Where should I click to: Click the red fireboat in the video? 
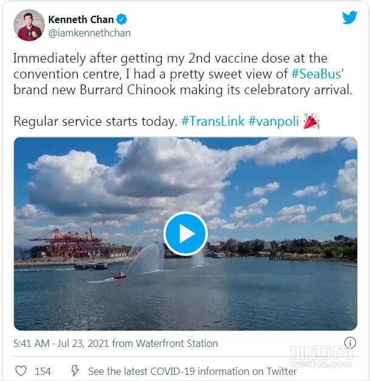120,276
